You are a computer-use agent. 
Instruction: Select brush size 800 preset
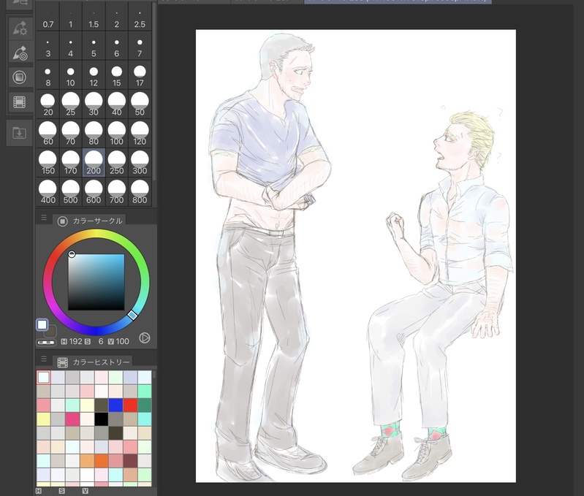[140, 192]
